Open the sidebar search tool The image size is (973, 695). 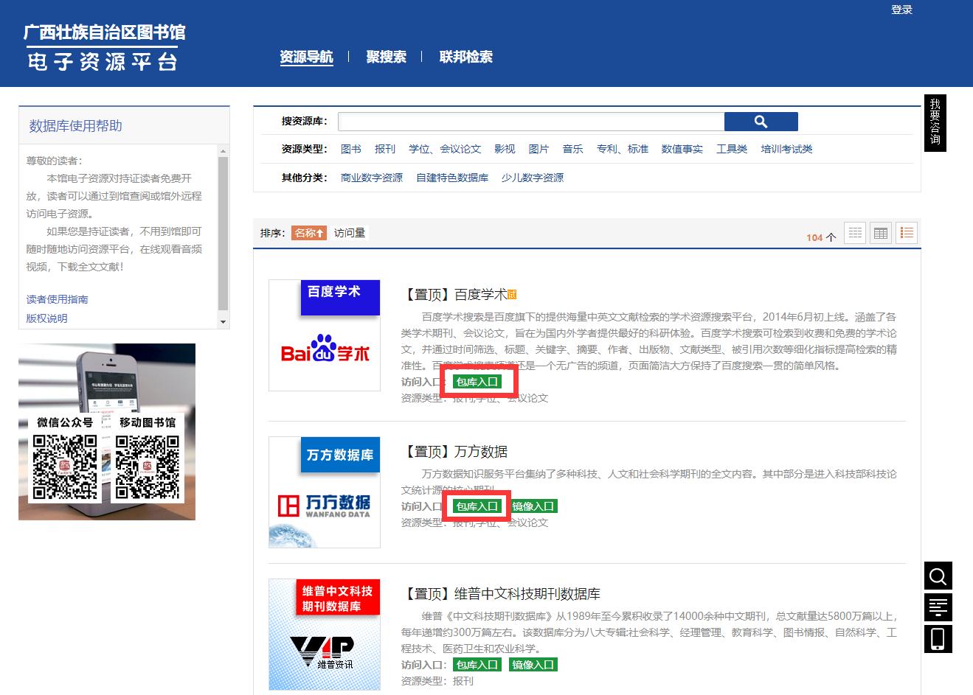coord(938,576)
